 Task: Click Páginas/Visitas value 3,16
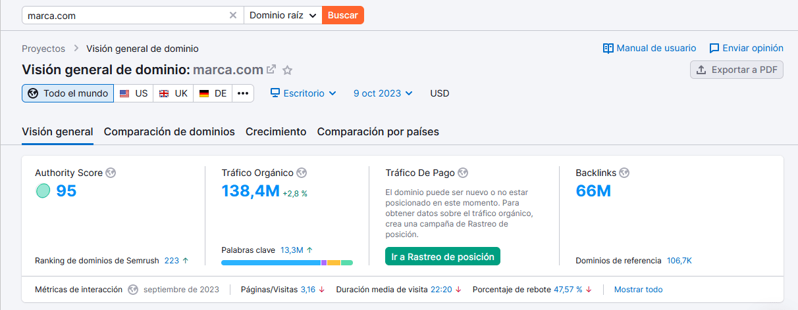[x=308, y=290]
